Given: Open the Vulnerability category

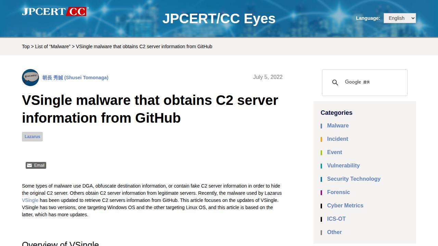Looking at the screenshot, I should coord(343,166).
